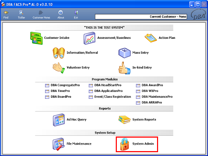Select the Assessment/Baselines label
The width and height of the screenshot is (208, 156).
coord(114,38)
